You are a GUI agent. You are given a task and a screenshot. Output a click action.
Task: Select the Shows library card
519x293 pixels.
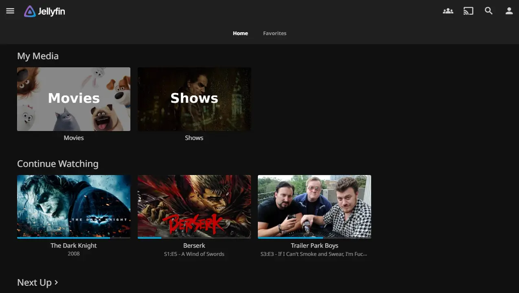coord(194,99)
